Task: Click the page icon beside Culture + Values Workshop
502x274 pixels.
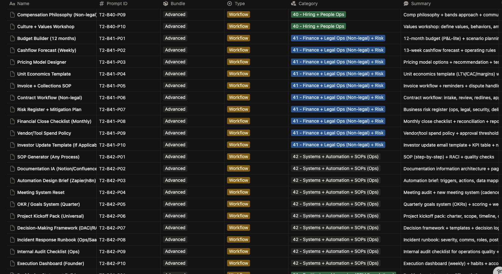Action: point(12,27)
